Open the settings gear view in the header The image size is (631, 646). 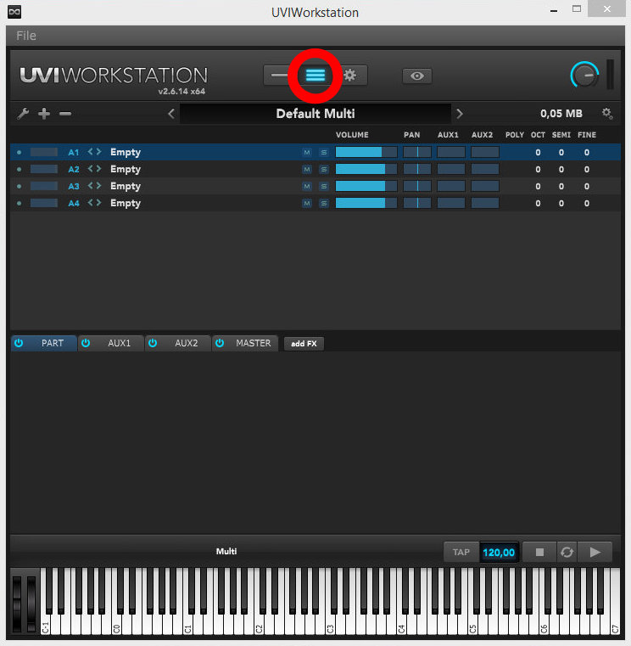click(350, 76)
